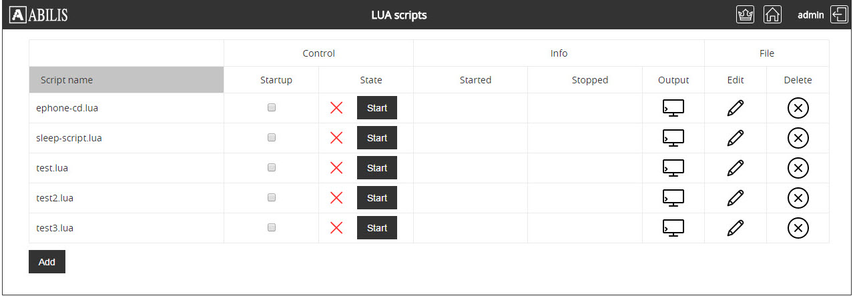Log out using the exit icon

click(x=838, y=15)
